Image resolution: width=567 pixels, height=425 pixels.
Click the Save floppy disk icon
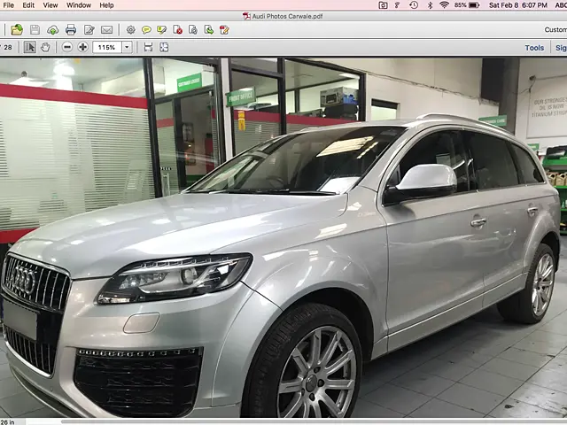pyautogui.click(x=35, y=29)
